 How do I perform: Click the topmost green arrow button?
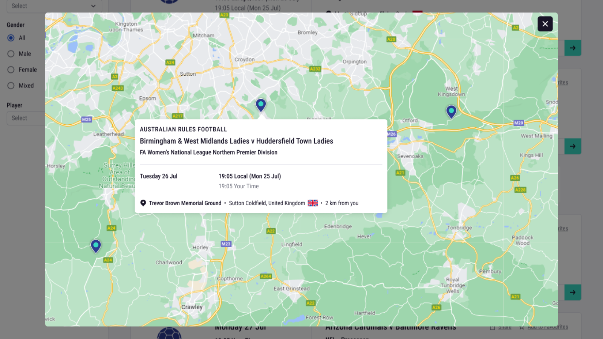(572, 48)
